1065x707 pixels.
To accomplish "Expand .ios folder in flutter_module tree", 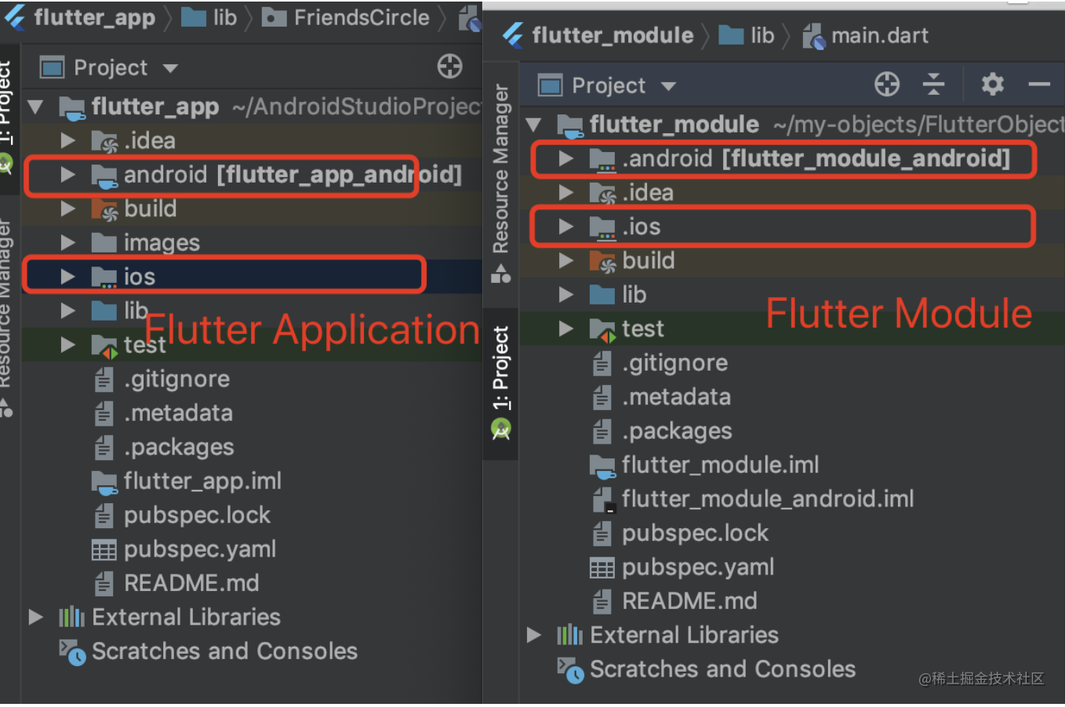I will pos(566,227).
